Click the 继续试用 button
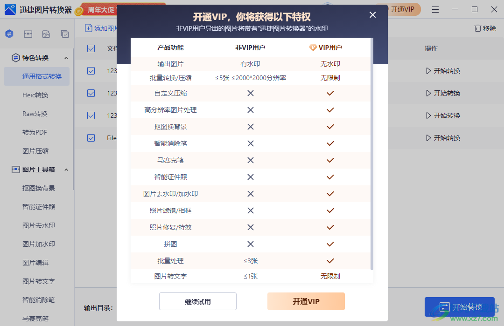Viewport: 504px width, 326px height. 198,301
